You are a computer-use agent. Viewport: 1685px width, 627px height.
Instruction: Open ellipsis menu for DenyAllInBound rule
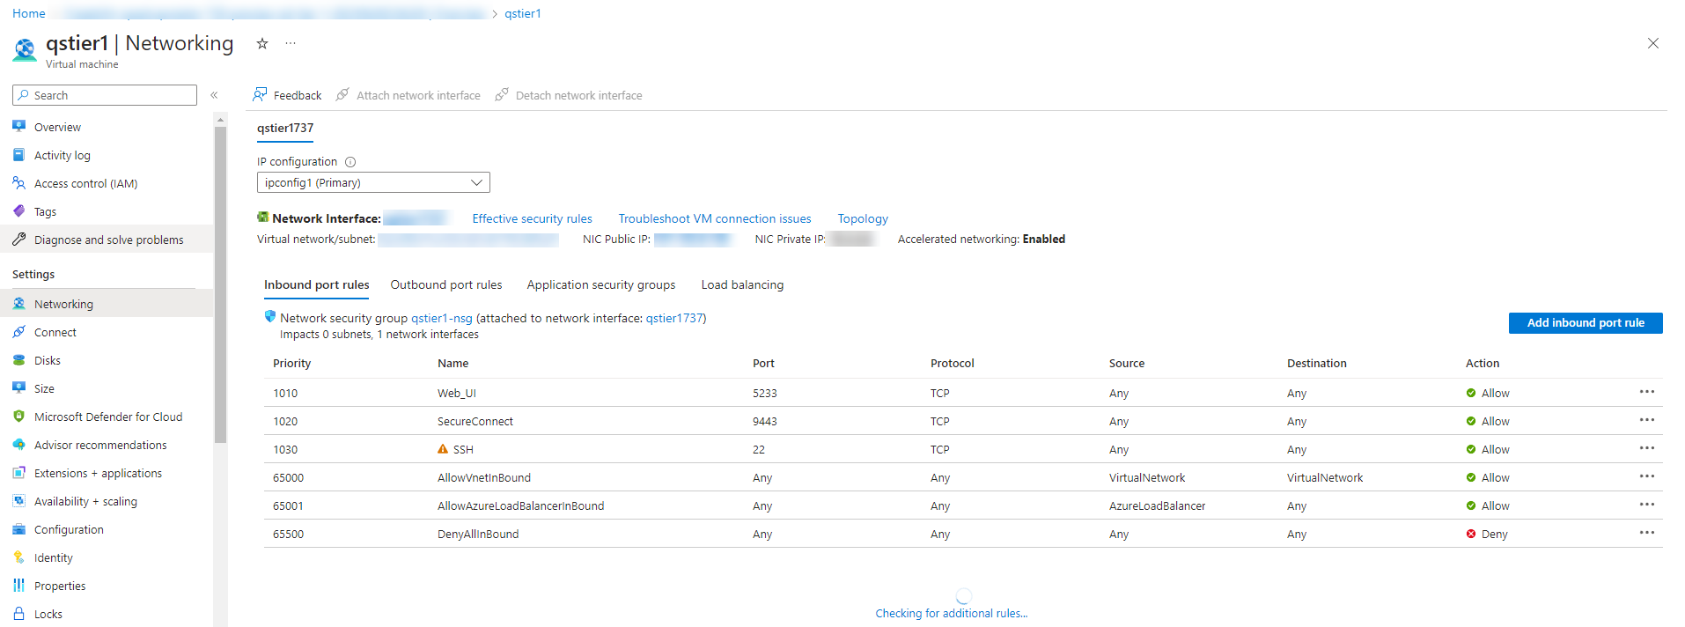[x=1647, y=533]
